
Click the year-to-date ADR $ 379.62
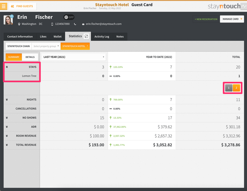point(165,127)
